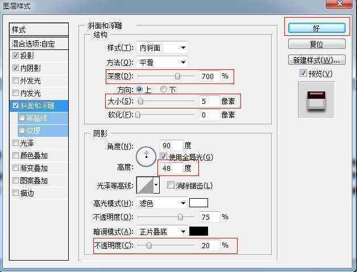Image resolution: width=357 pixels, height=272 pixels.
Task: Click highlight opacity field showing 75
Action: pos(209,217)
